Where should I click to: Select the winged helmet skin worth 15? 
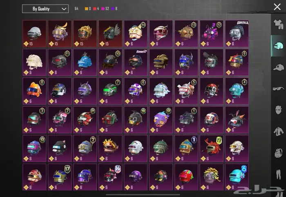(110, 34)
